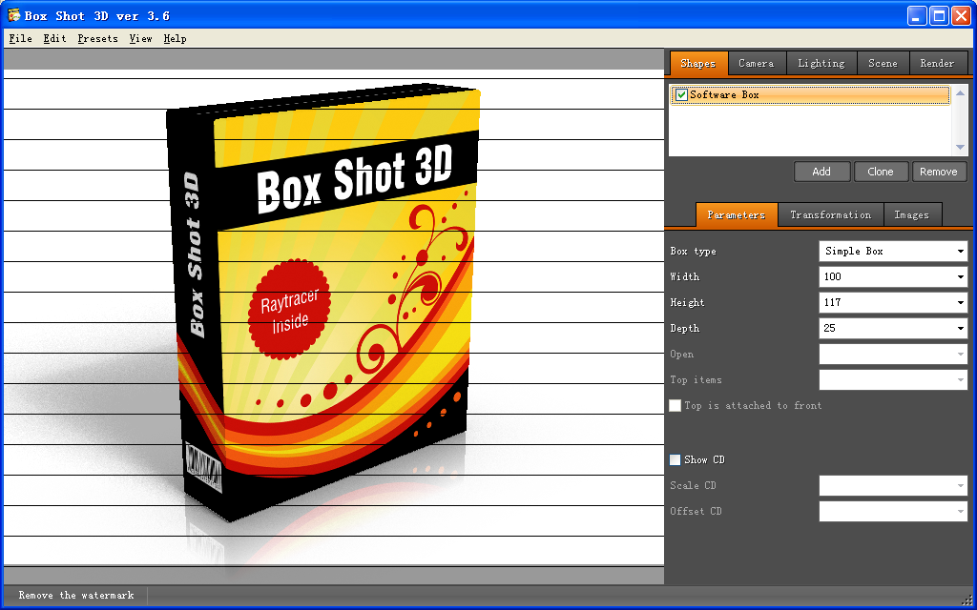This screenshot has width=977, height=610.
Task: Toggle Top is attached to front
Action: coord(675,406)
